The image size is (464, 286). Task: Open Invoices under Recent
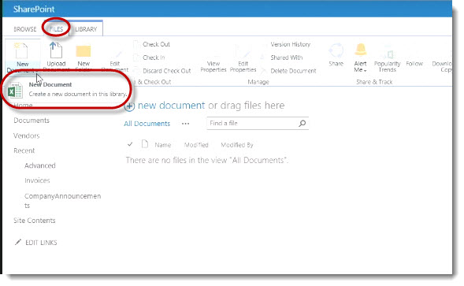[x=37, y=180]
